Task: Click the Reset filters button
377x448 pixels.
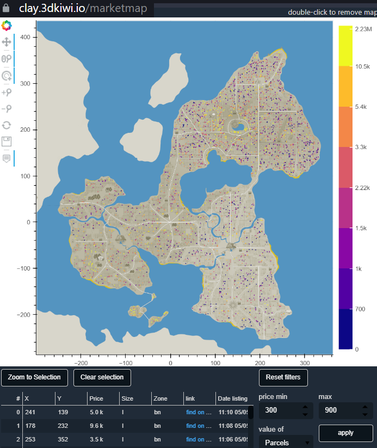Action: coord(283,377)
